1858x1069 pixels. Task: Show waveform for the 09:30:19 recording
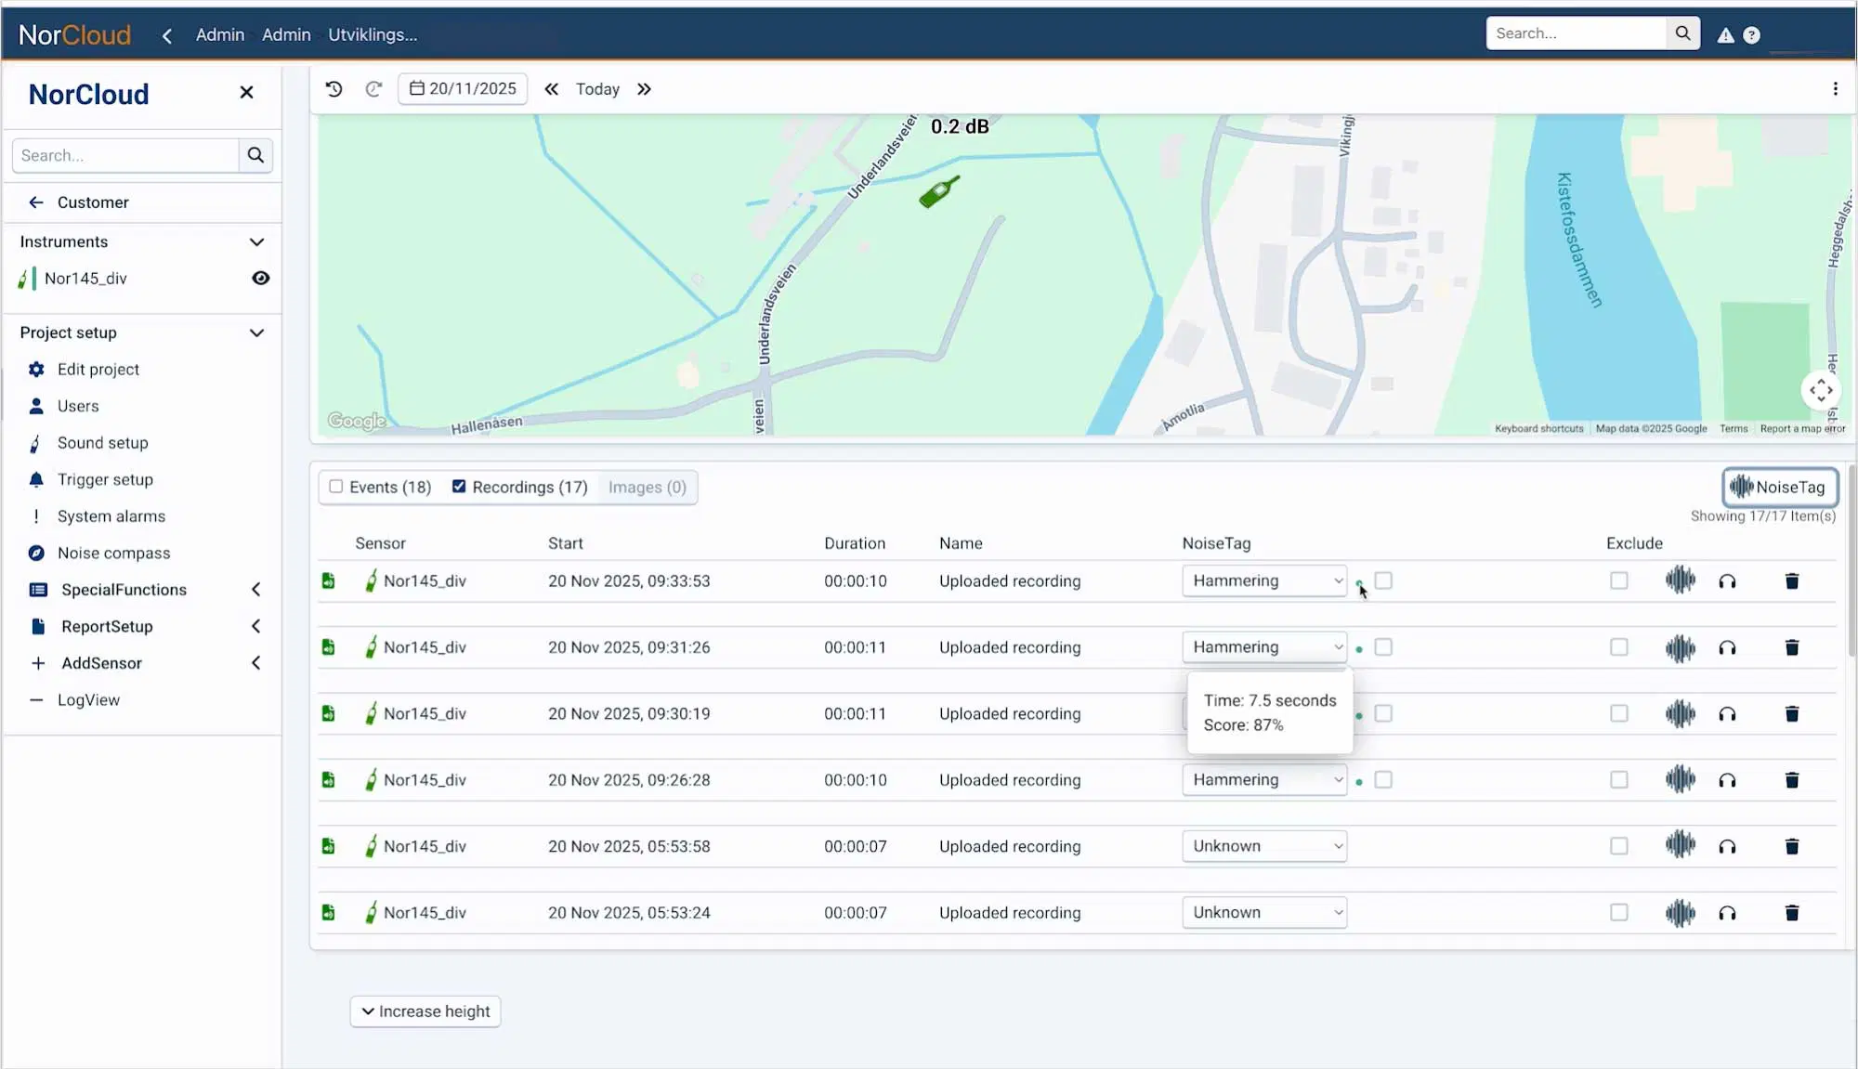pyautogui.click(x=1680, y=713)
